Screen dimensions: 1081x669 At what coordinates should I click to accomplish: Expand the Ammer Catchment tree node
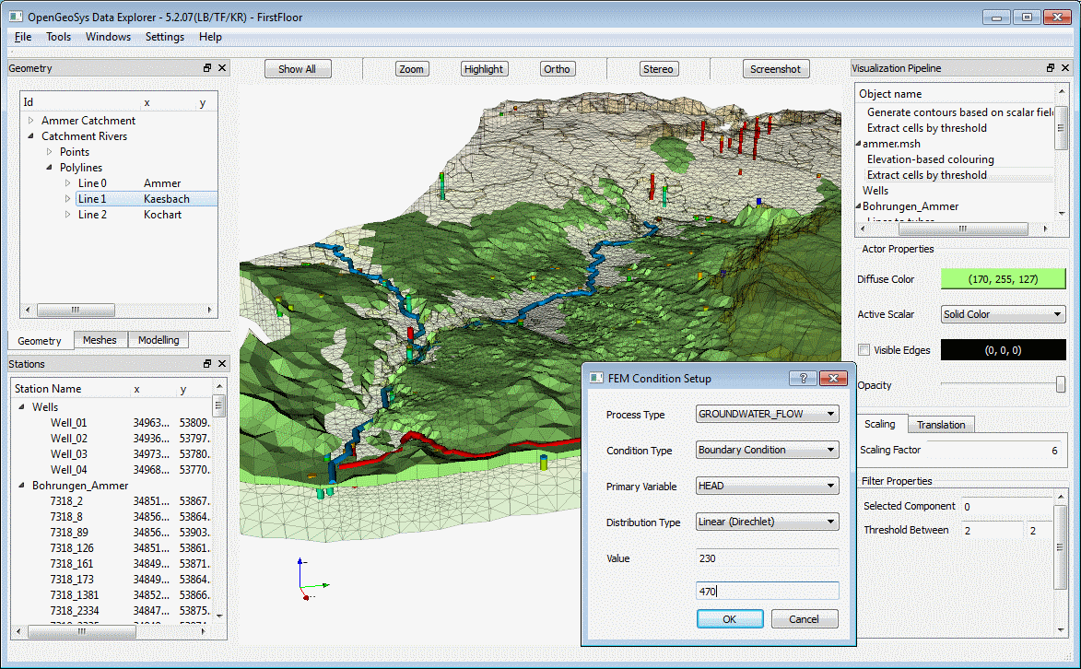click(30, 121)
